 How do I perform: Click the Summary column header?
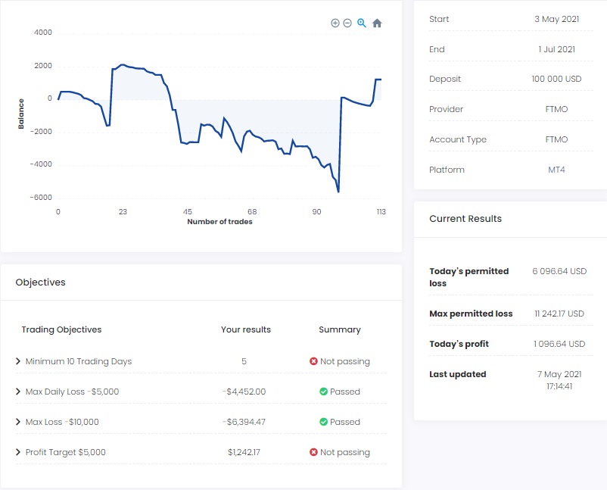(x=340, y=329)
